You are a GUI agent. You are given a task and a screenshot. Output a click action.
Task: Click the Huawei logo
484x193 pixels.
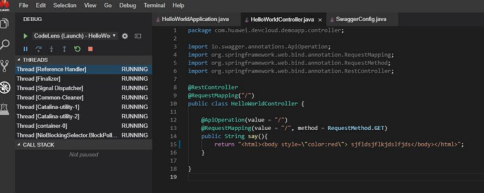pos(5,5)
